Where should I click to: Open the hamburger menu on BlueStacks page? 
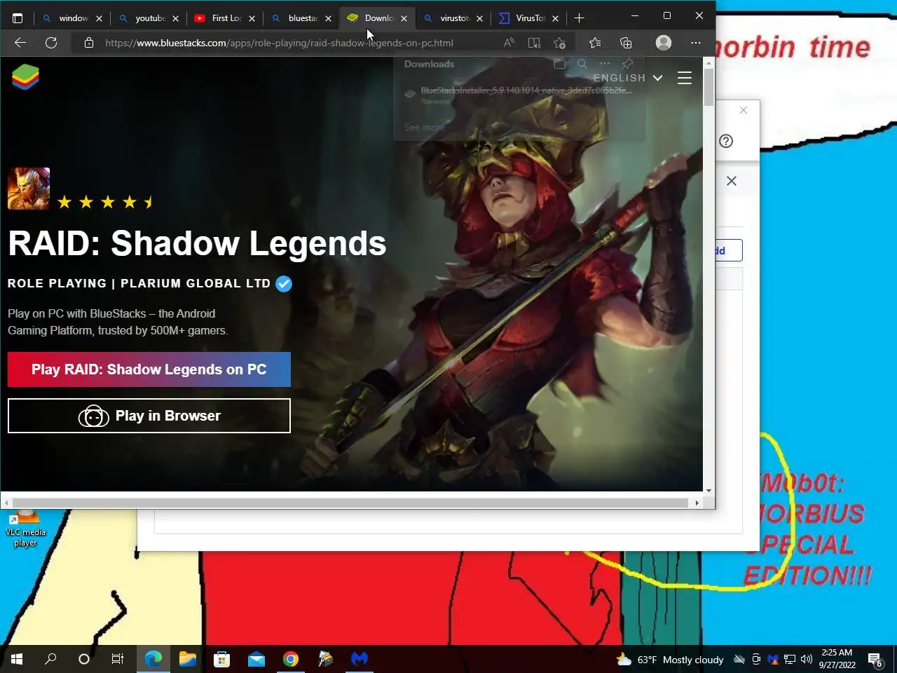tap(685, 78)
